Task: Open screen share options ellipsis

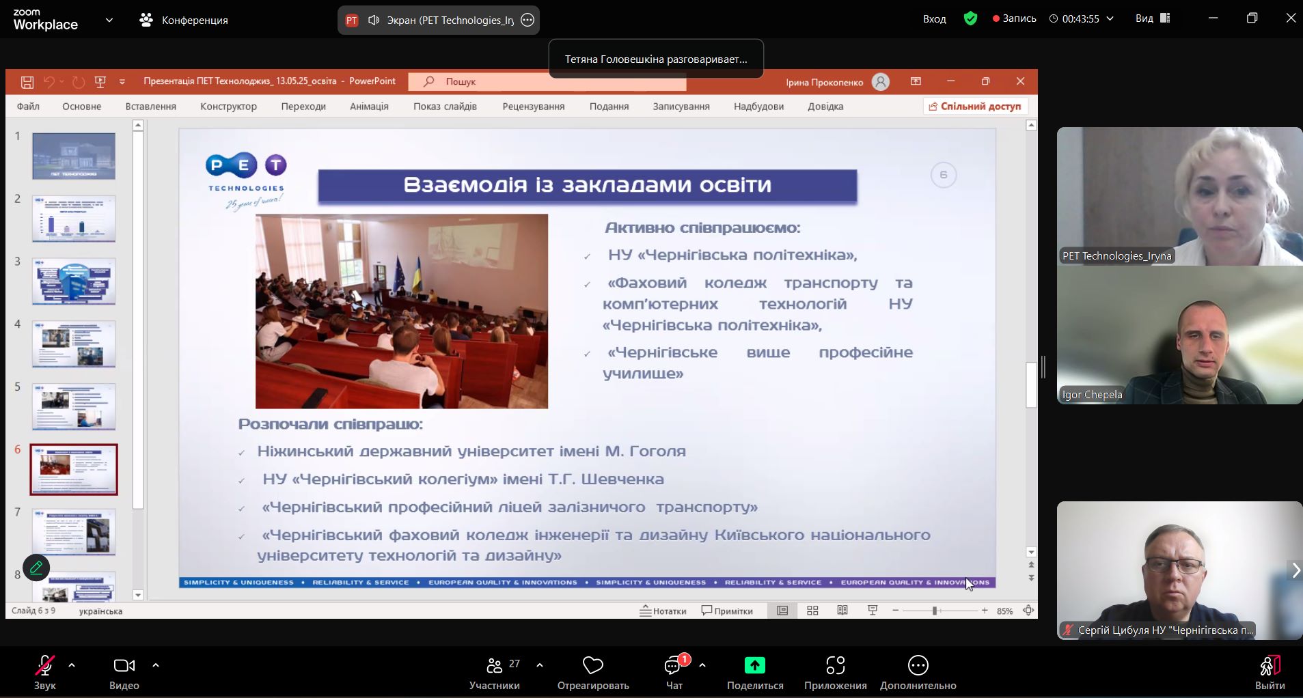Action: [527, 20]
